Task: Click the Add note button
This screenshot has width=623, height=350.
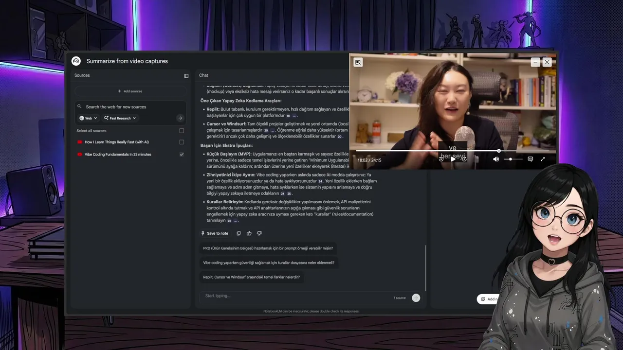Action: [x=489, y=299]
